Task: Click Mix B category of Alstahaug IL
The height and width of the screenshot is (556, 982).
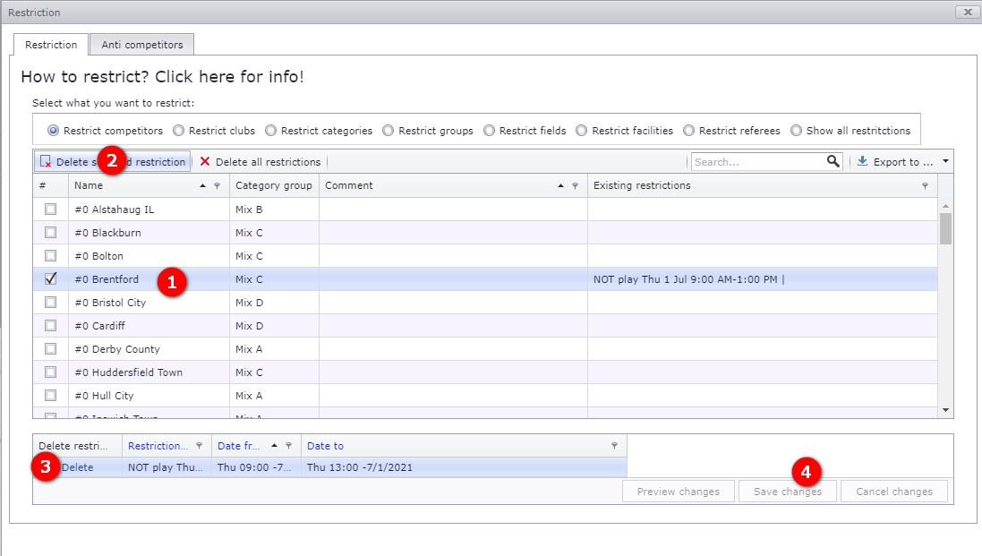Action: click(274, 210)
